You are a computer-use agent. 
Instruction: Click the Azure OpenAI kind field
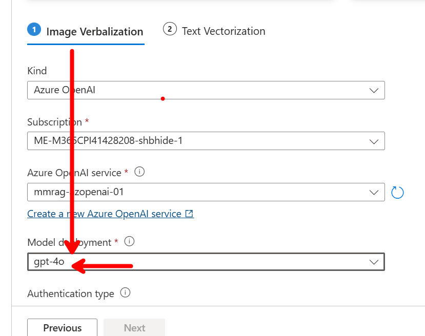click(x=206, y=90)
